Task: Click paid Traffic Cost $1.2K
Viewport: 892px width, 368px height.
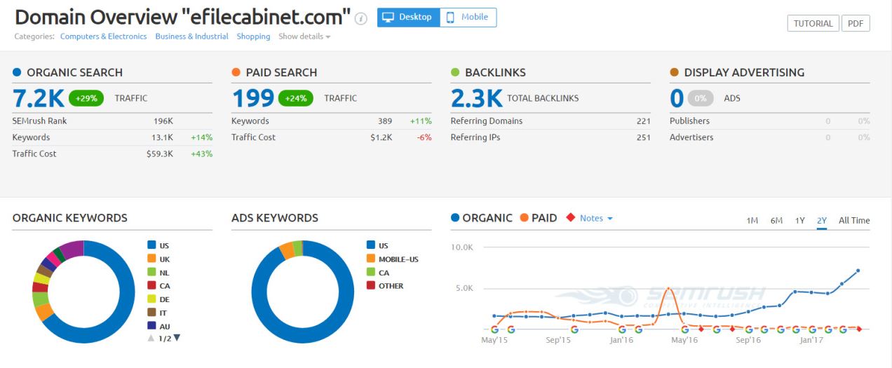Action: [381, 137]
